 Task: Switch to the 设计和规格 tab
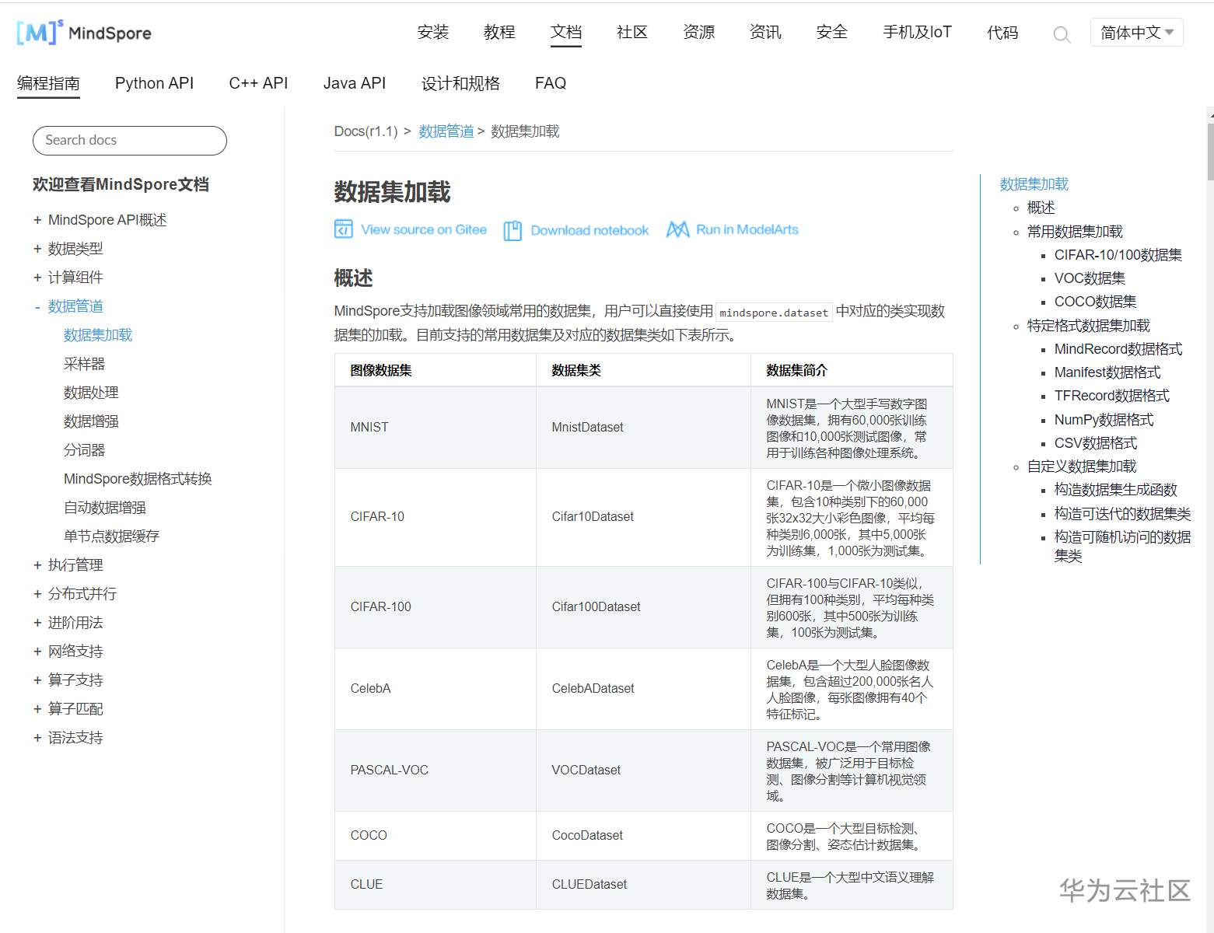point(460,83)
